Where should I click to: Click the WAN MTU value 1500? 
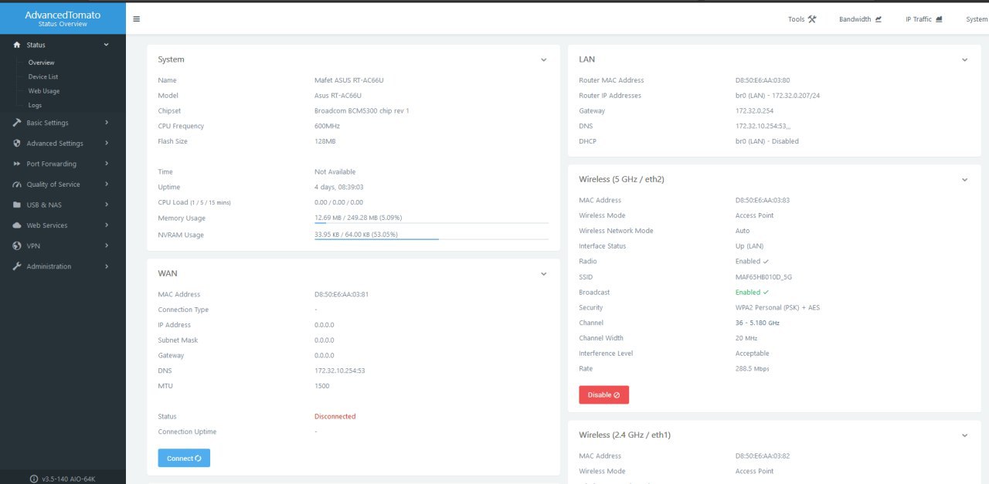(321, 386)
